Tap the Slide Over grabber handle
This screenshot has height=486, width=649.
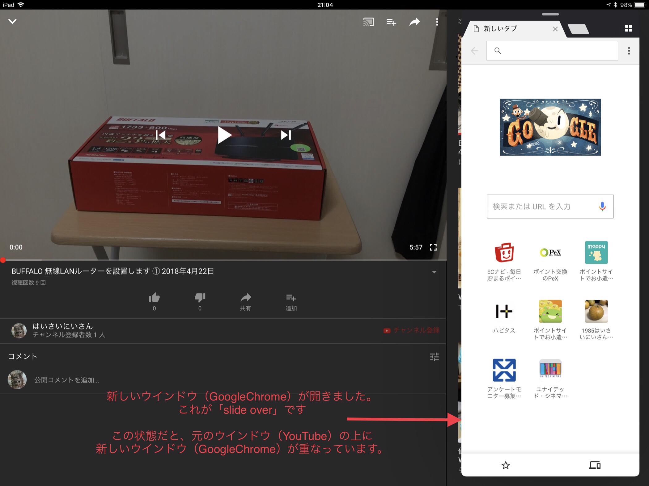pos(550,14)
